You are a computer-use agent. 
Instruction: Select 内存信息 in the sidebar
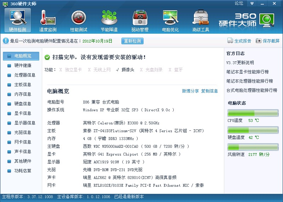tap(21, 94)
